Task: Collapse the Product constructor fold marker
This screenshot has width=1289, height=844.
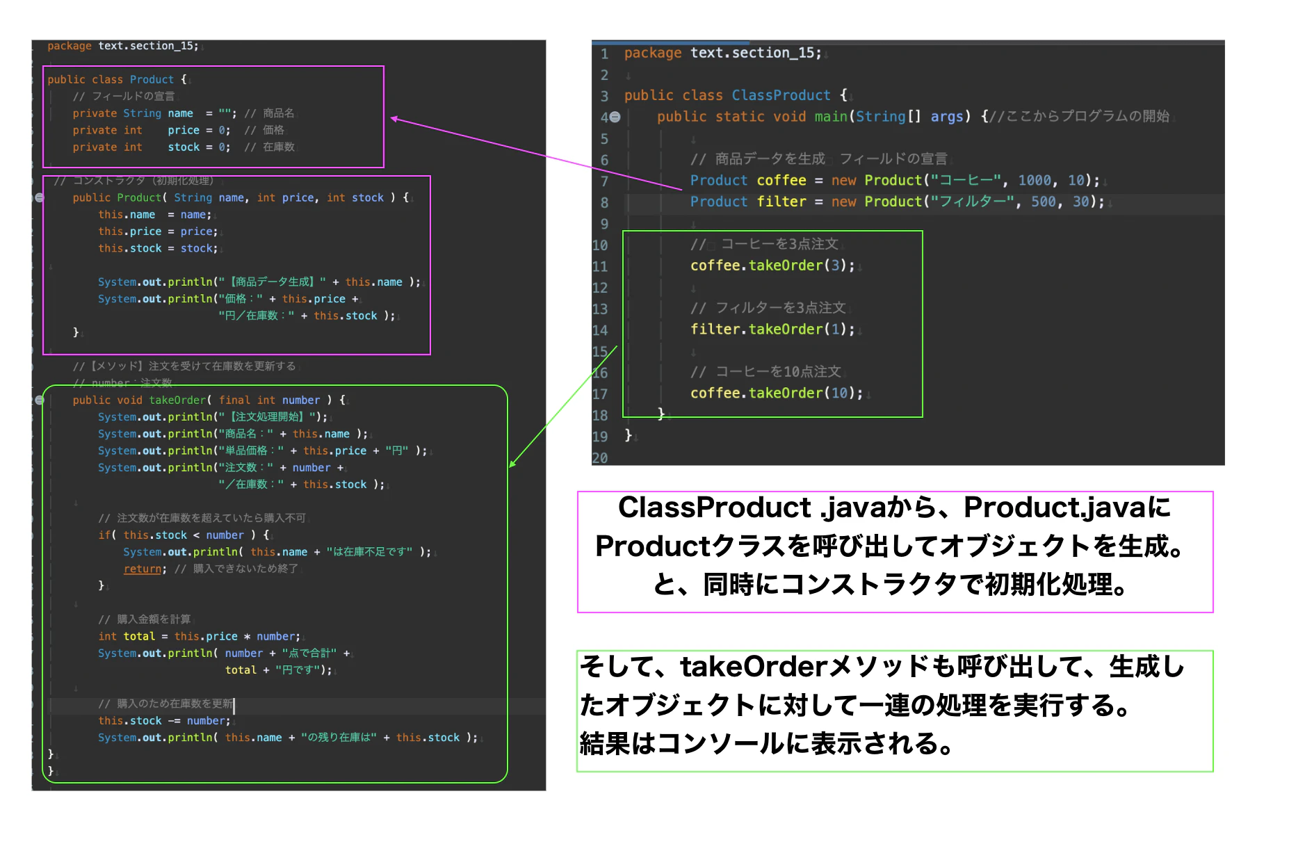Action: (x=40, y=198)
